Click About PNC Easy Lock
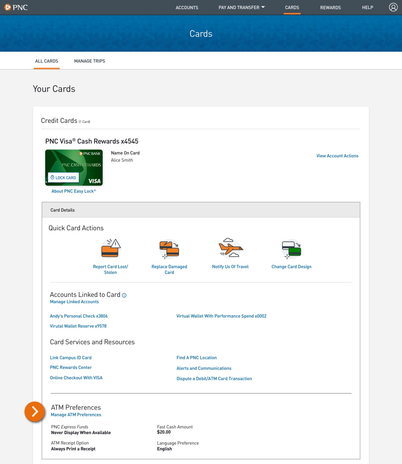Image resolution: width=402 pixels, height=464 pixels. [73, 191]
